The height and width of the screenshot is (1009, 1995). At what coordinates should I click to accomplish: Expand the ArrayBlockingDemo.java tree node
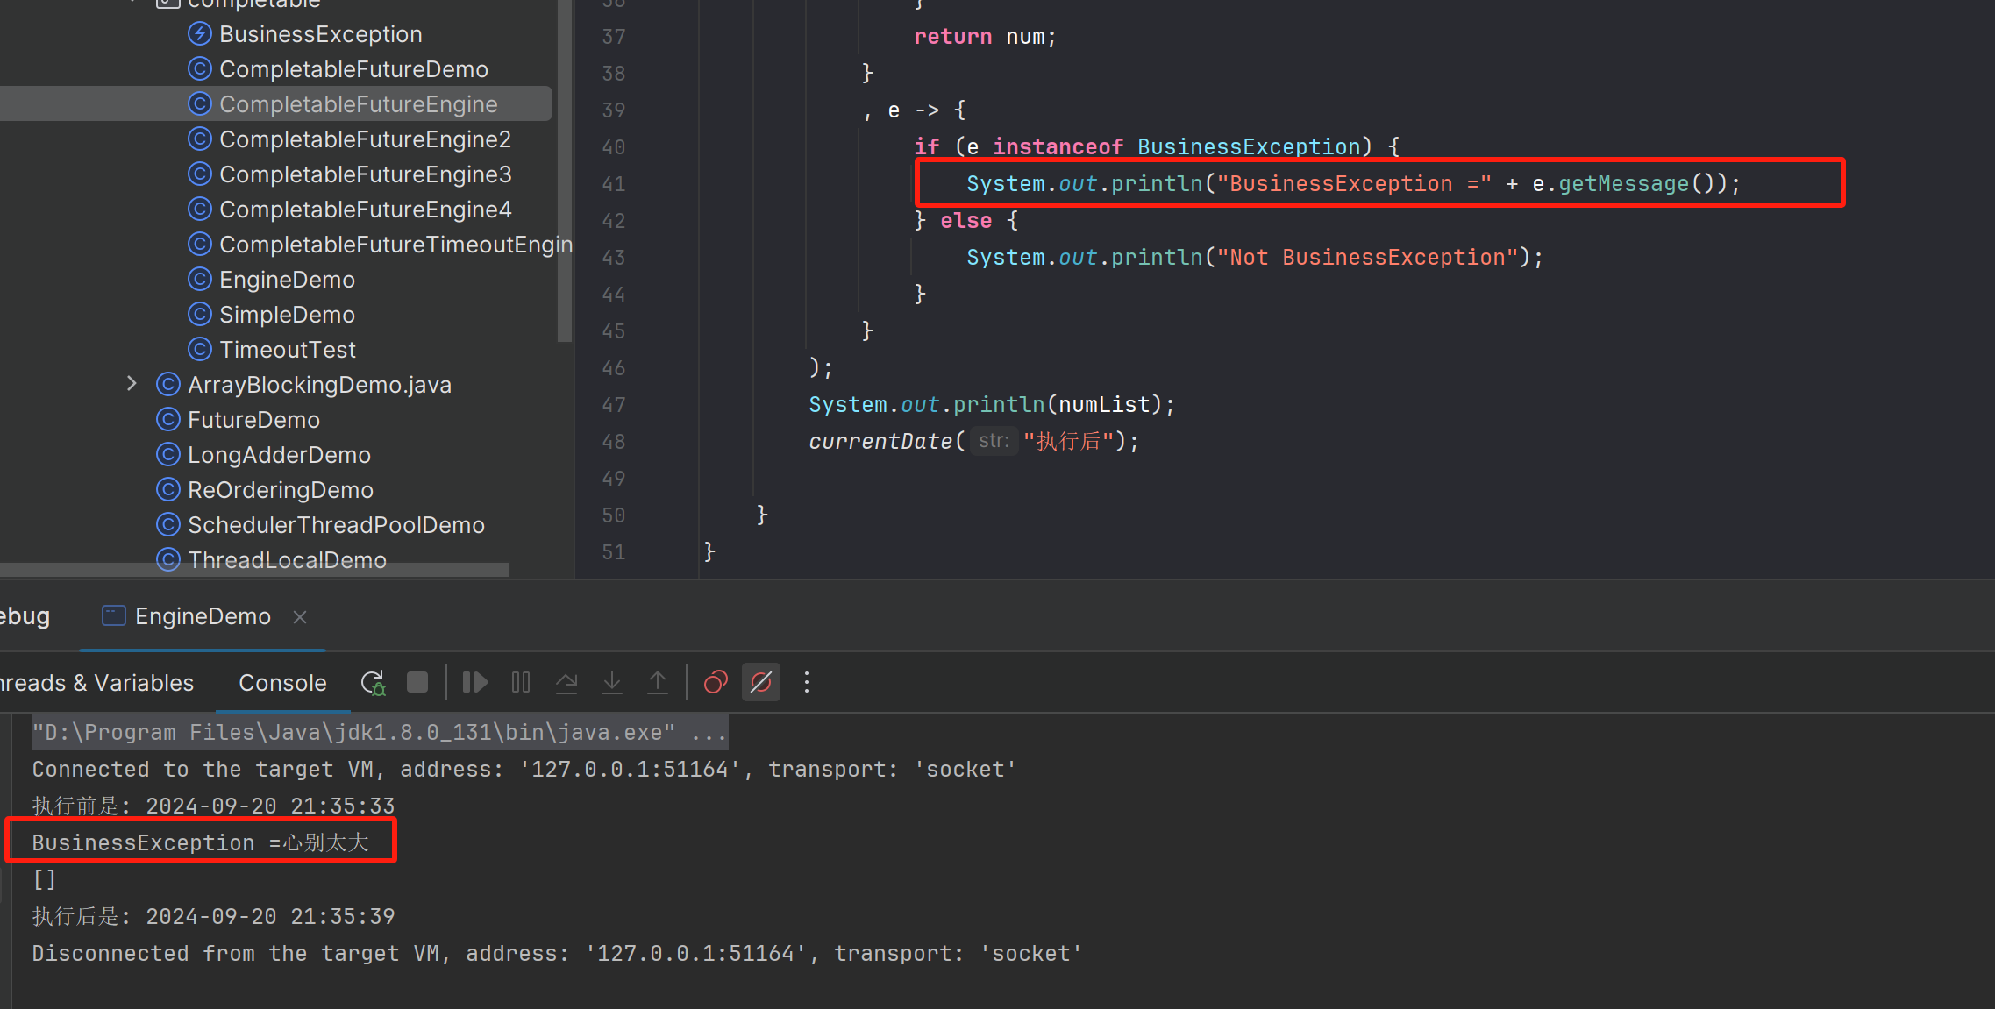132,384
